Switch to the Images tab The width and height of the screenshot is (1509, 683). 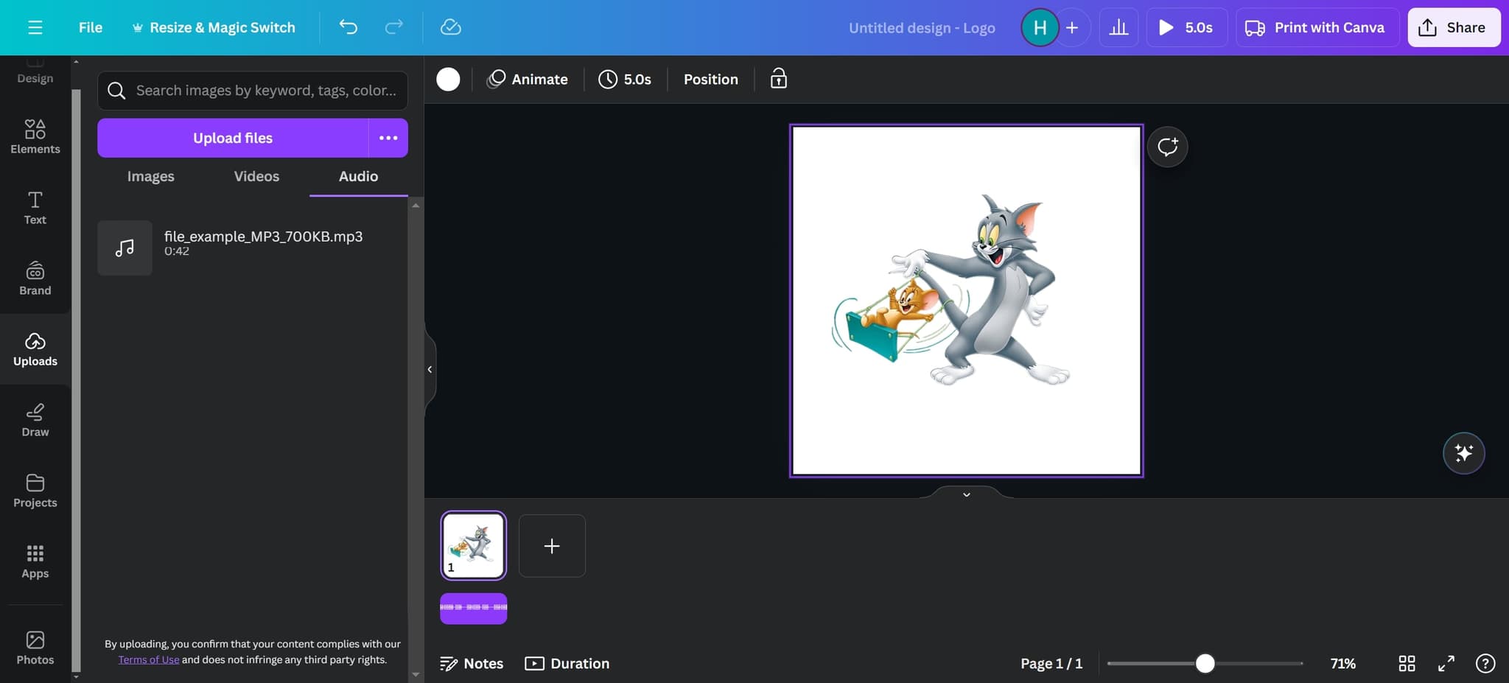click(150, 176)
